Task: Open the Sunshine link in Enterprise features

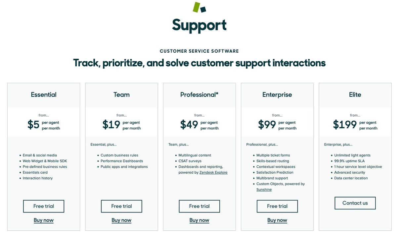Action: 264,189
